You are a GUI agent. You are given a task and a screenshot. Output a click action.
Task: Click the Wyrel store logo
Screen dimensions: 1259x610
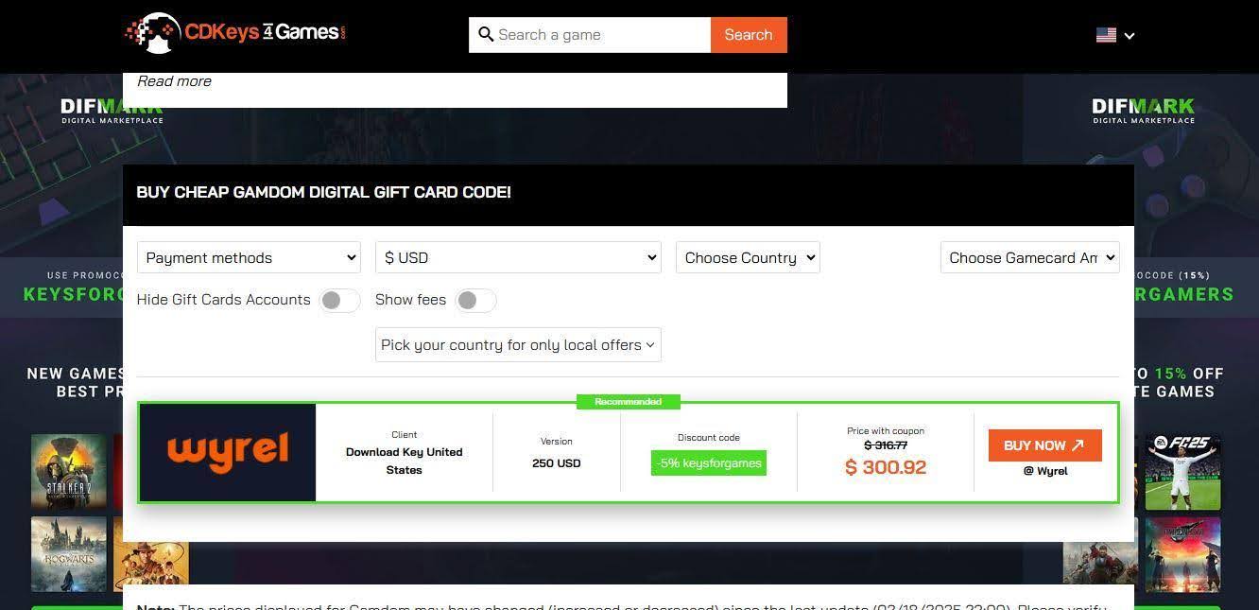(228, 452)
